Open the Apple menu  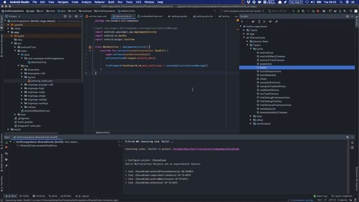click(5, 2)
